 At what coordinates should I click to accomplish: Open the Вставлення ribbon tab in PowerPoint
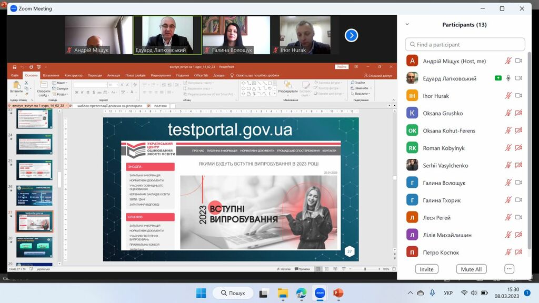pyautogui.click(x=51, y=75)
